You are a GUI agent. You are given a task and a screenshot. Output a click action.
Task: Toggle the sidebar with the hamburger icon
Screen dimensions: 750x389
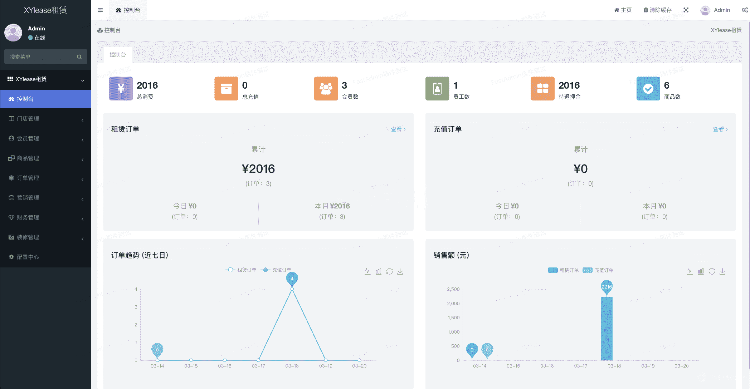[100, 10]
